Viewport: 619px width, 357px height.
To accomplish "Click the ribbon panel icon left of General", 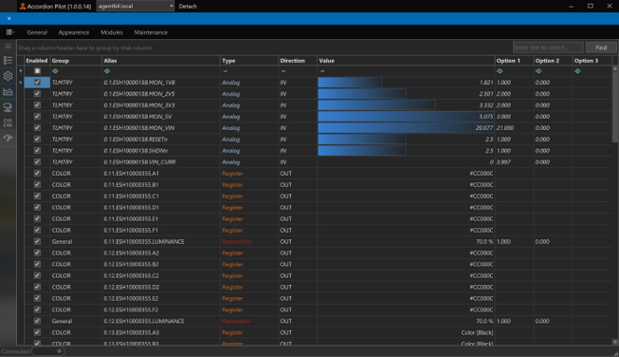I will [x=10, y=33].
